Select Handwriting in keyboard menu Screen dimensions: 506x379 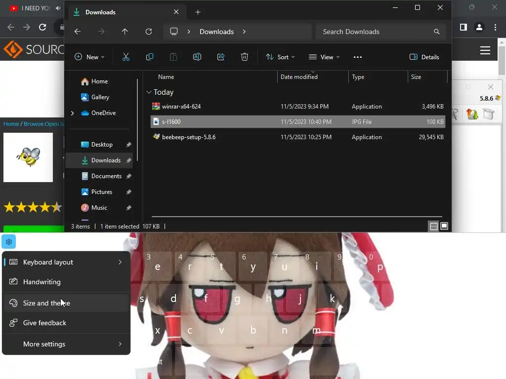66,282
